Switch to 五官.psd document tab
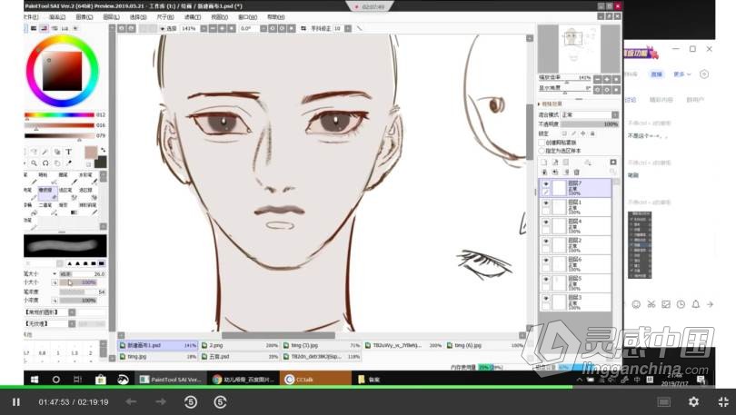Viewport: 736px width, 415px height. (240, 356)
